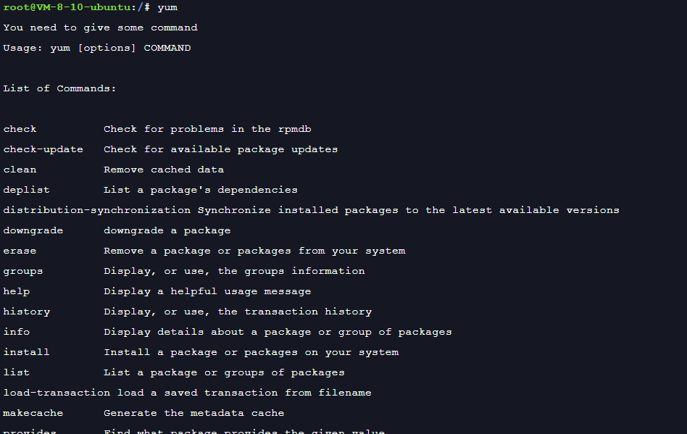This screenshot has width=687, height=434.
Task: Click the 'deplist' command name
Action: point(27,190)
